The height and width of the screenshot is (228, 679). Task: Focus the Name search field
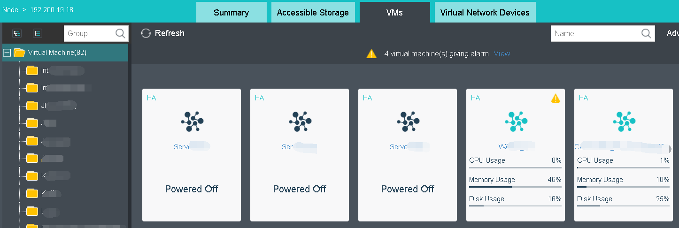click(596, 33)
